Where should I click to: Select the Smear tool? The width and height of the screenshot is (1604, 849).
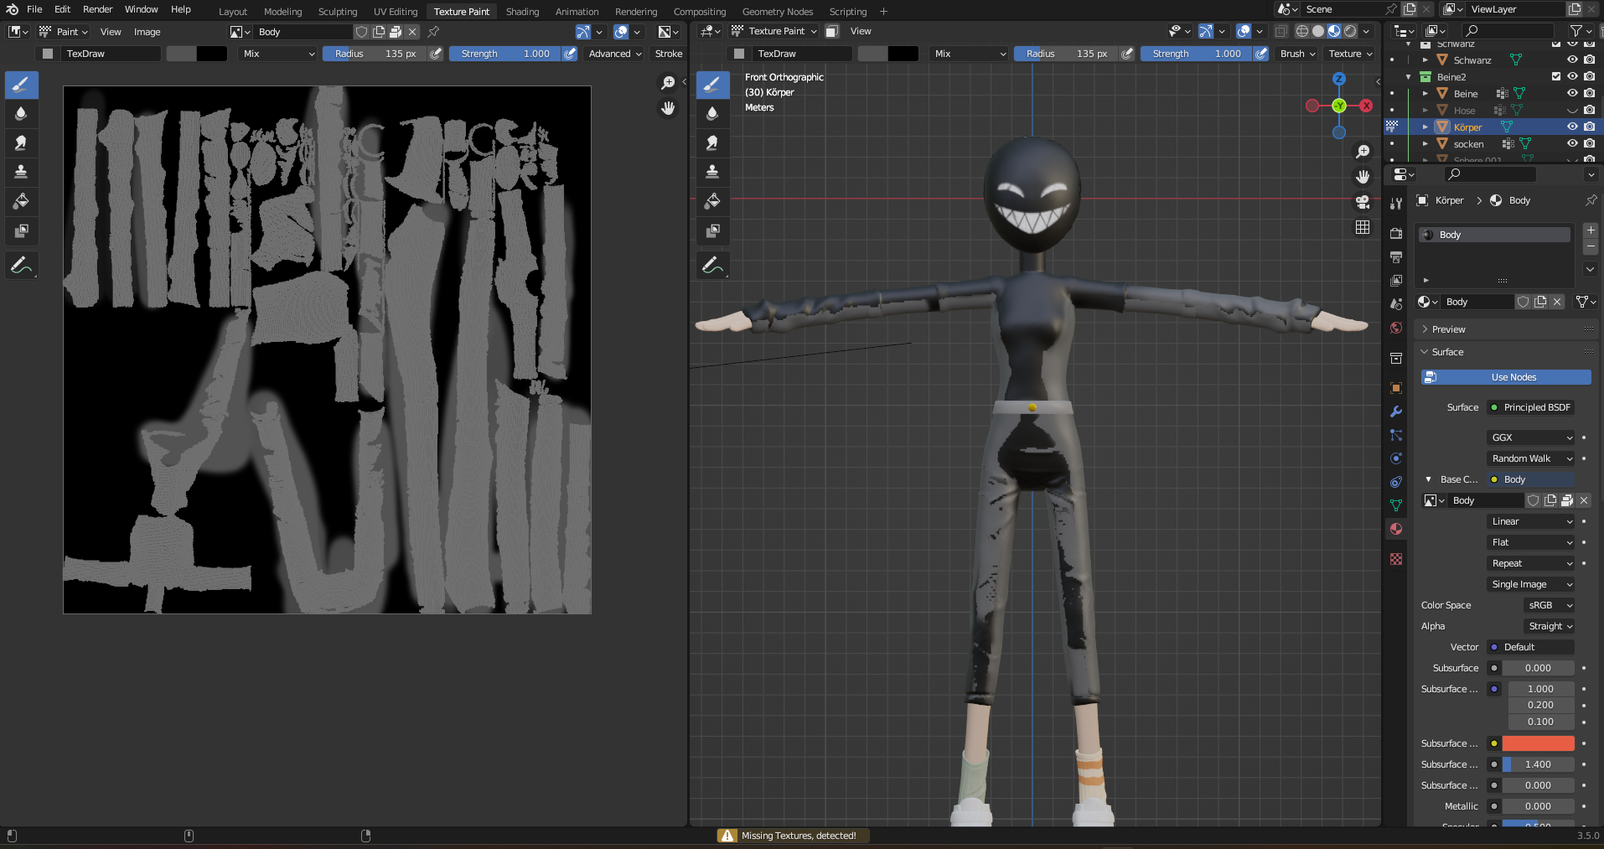click(x=21, y=142)
